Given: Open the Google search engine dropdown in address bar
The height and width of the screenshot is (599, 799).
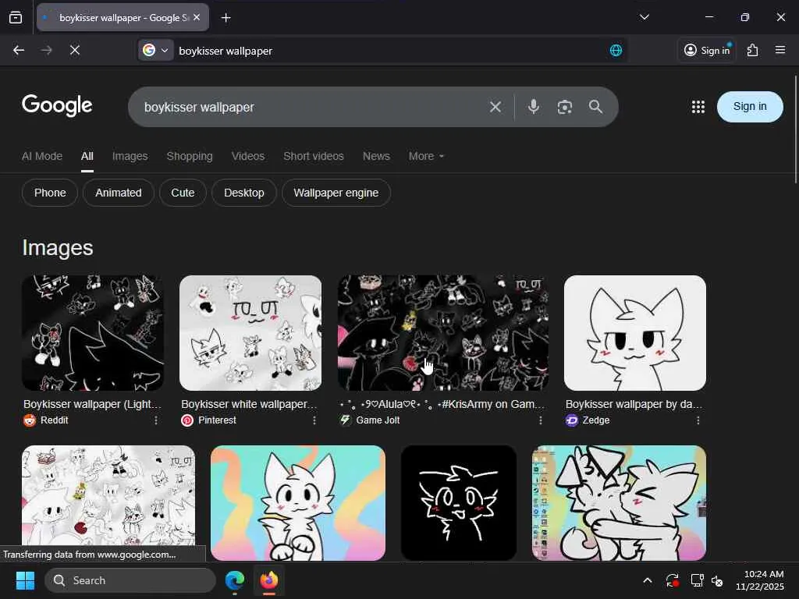Looking at the screenshot, I should click(x=155, y=51).
